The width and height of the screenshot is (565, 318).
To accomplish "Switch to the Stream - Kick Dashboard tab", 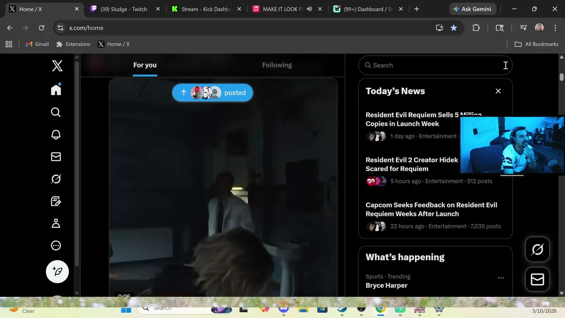I will pyautogui.click(x=205, y=9).
